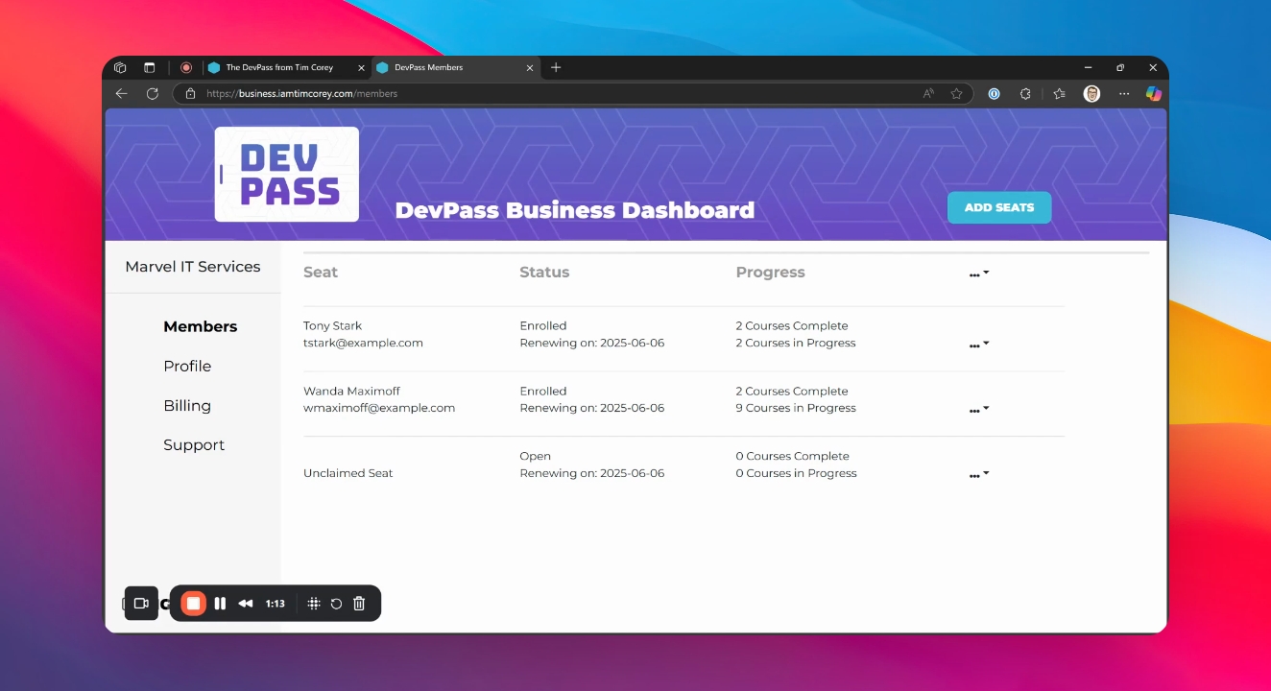Open the Support sidebar section
1271x691 pixels.
pyautogui.click(x=194, y=445)
